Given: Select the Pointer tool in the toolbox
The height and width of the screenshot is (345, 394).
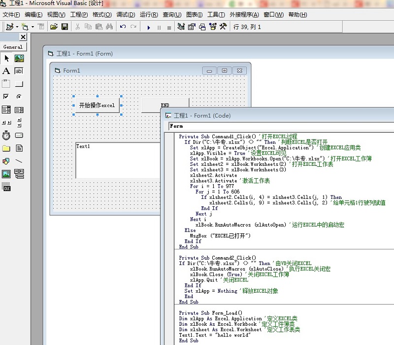Looking at the screenshot, I should 6,58.
